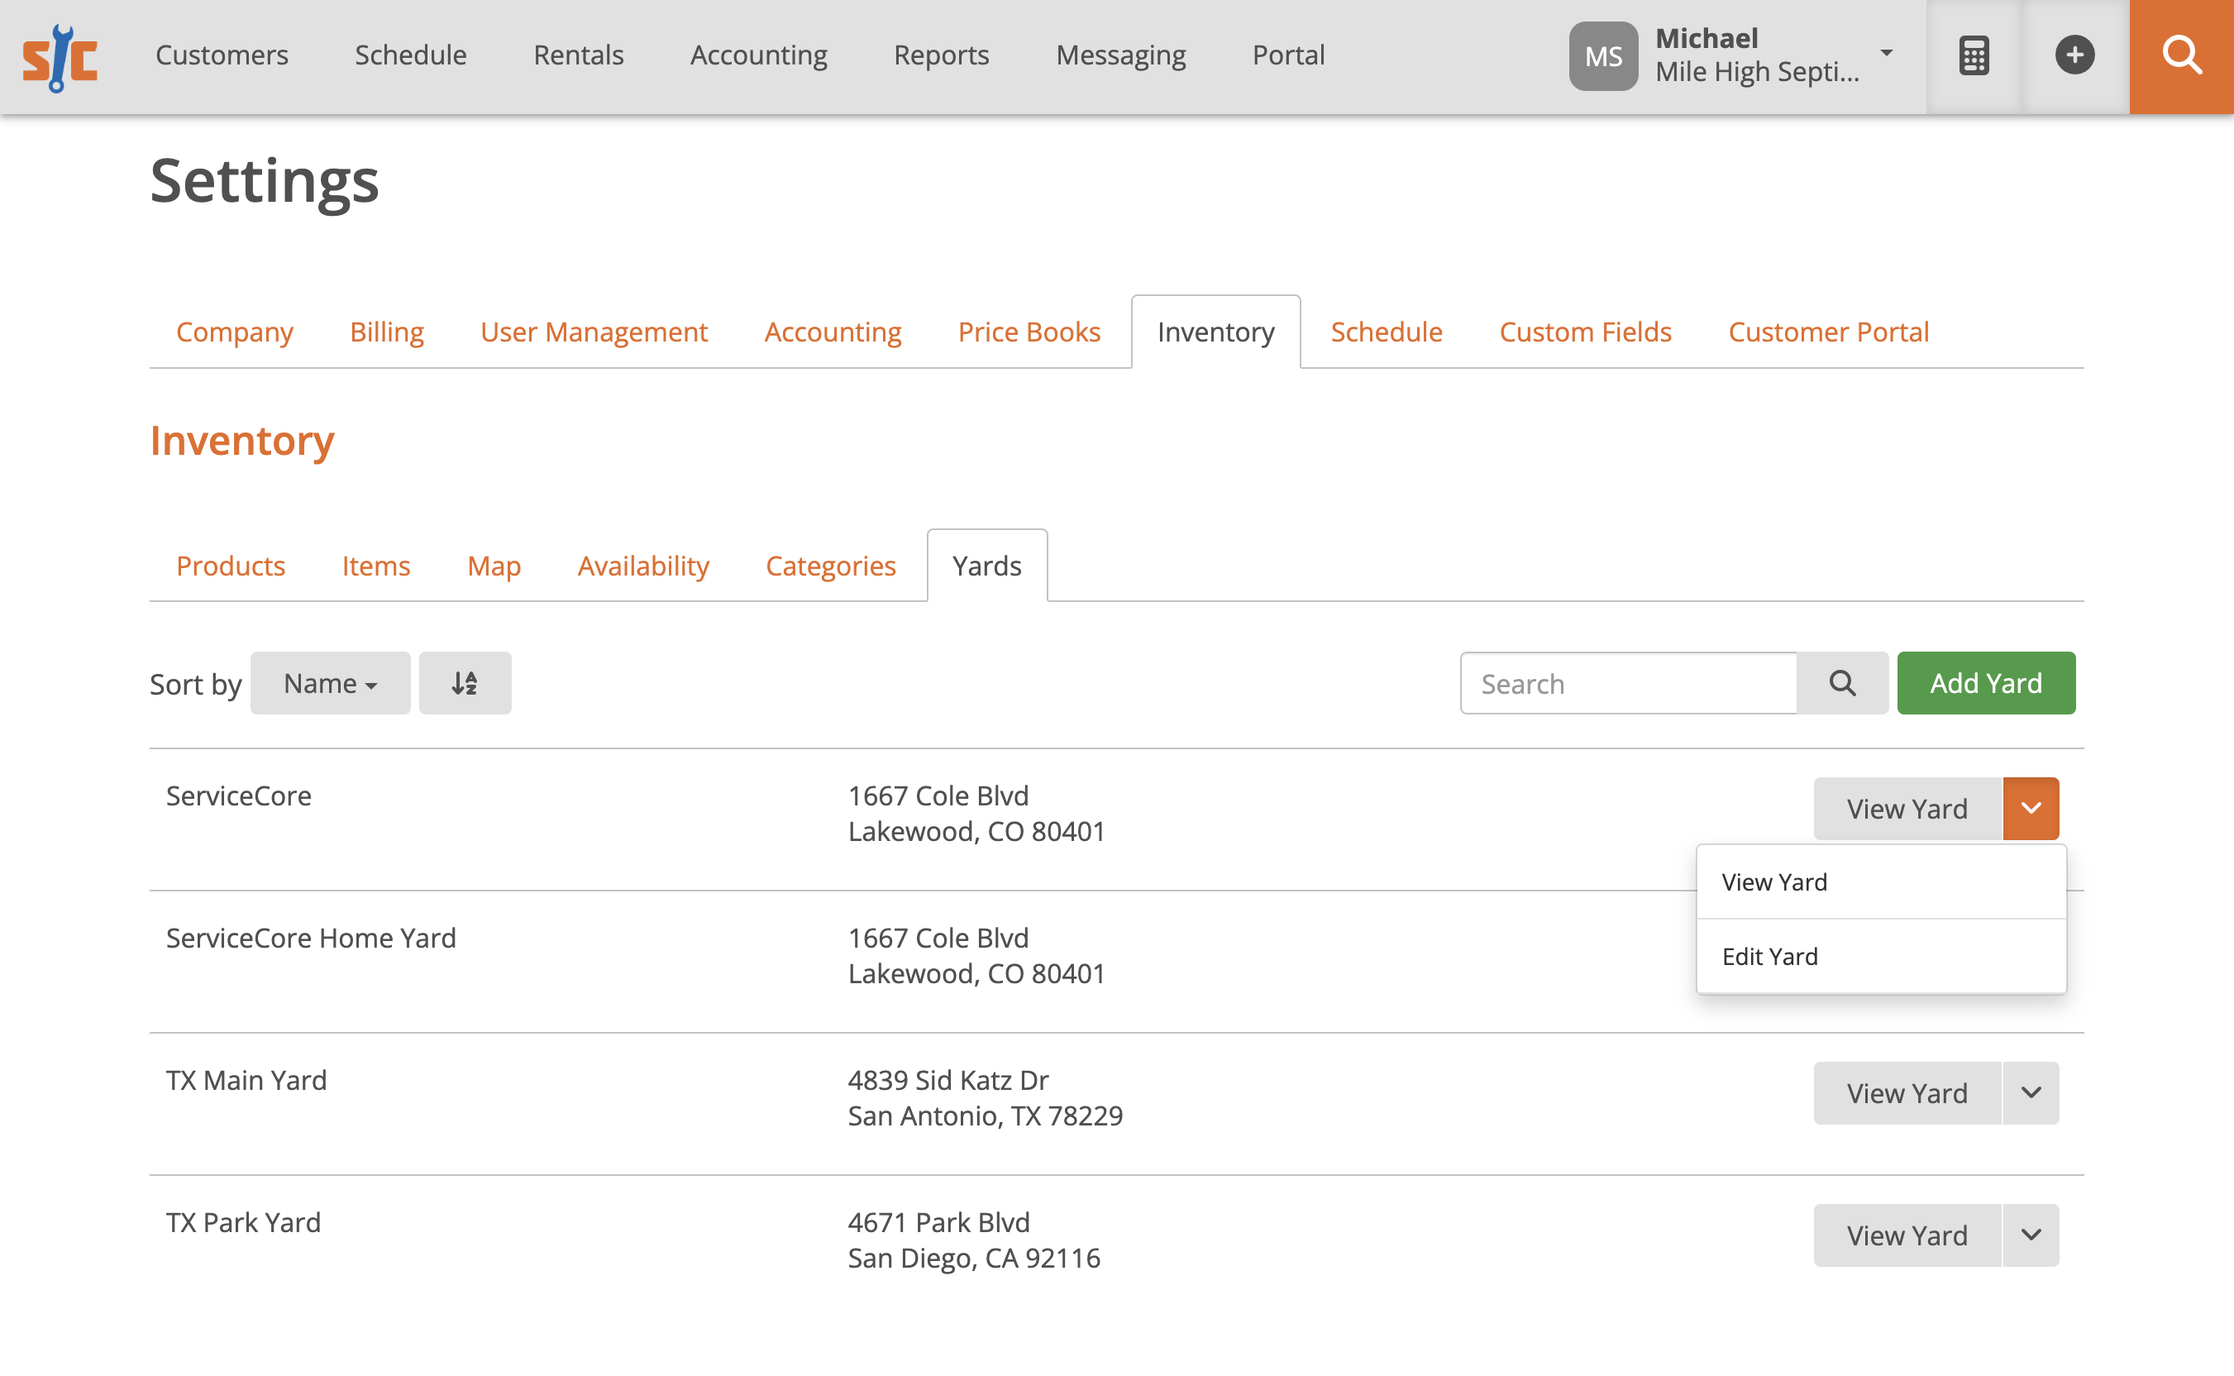Click Mile High Septi... company name

(x=1757, y=71)
